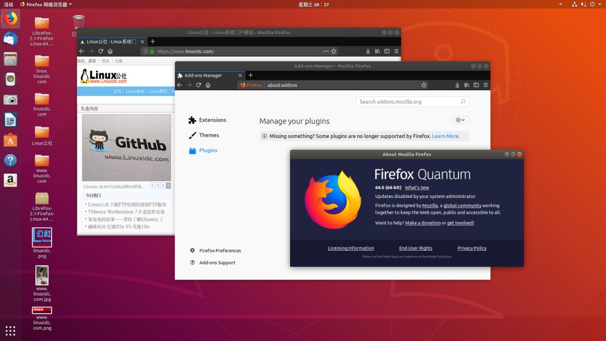Click the get involved! link

[x=460, y=223]
